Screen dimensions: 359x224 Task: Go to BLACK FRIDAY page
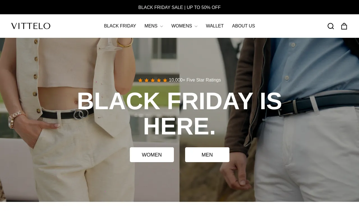(120, 26)
